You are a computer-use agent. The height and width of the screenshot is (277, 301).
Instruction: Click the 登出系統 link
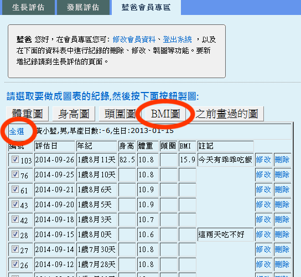click(x=177, y=39)
